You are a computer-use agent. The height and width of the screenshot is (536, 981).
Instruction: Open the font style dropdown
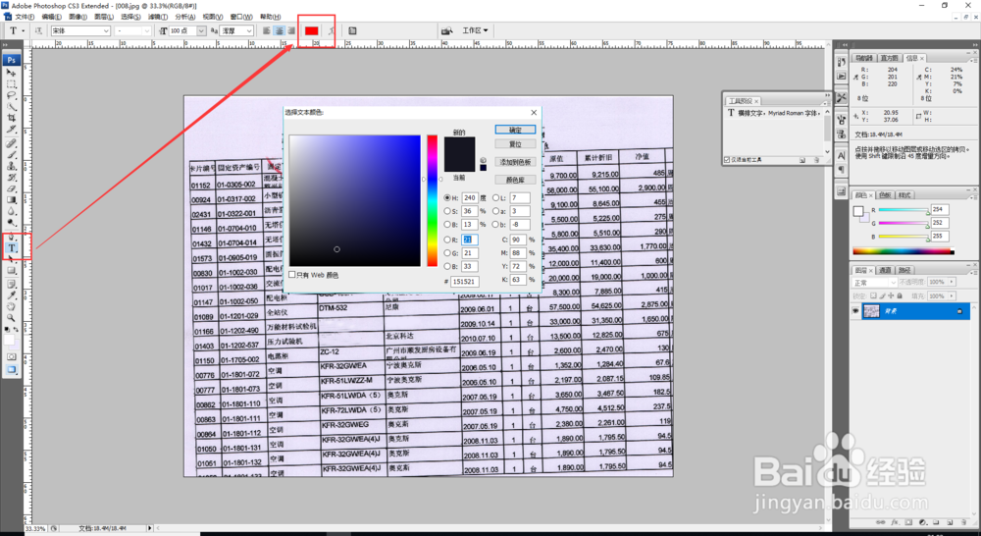[133, 30]
